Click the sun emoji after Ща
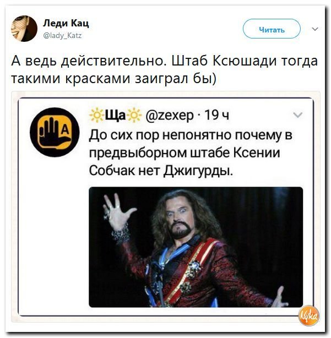 point(134,116)
